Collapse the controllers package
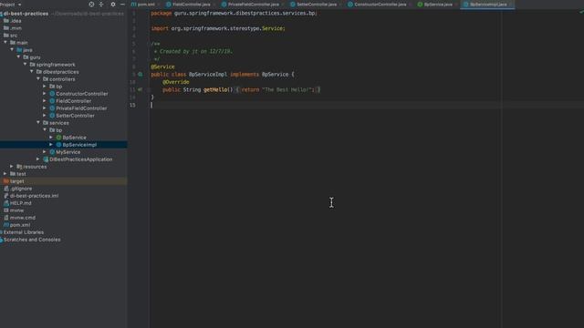 (x=38, y=79)
